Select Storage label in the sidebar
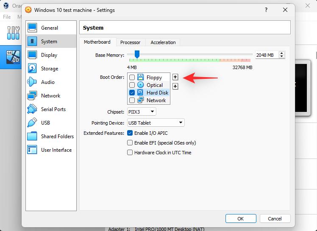This screenshot has height=231, width=317. [50, 69]
